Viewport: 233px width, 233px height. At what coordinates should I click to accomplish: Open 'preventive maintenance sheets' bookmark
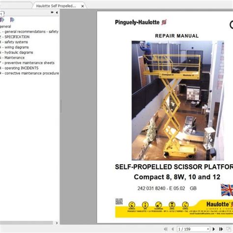(x=29, y=63)
